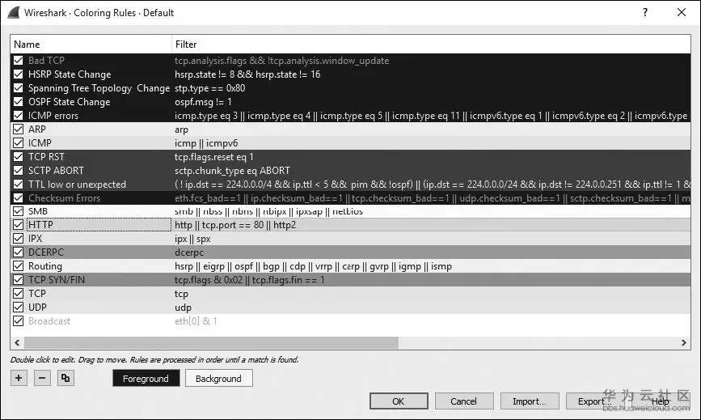Click the copy rule button
Viewport: 701px width, 420px height.
[65, 378]
